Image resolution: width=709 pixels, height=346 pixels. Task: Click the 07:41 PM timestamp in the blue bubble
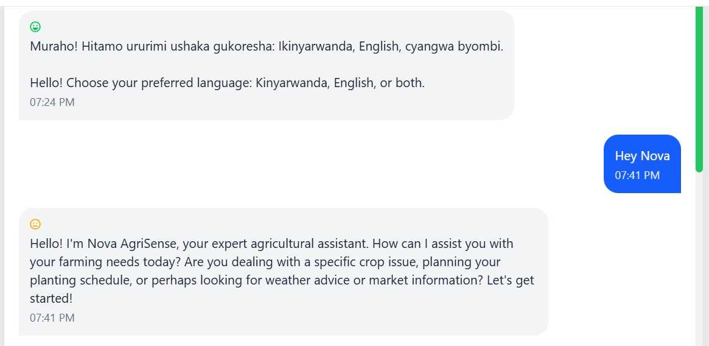[637, 175]
